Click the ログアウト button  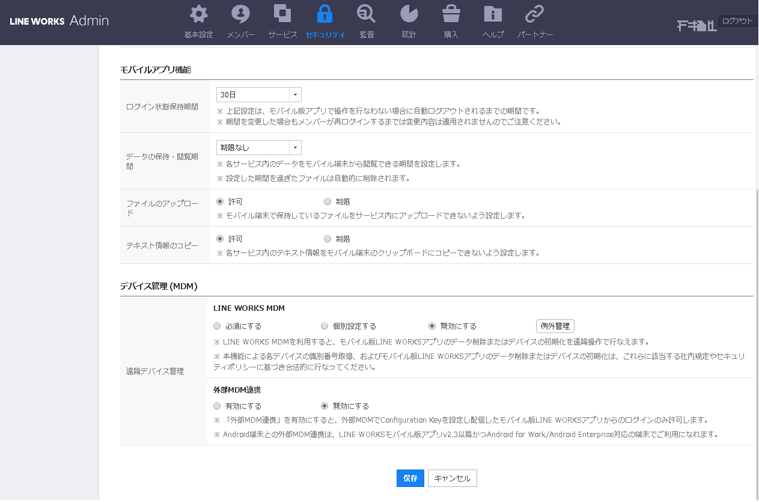737,21
